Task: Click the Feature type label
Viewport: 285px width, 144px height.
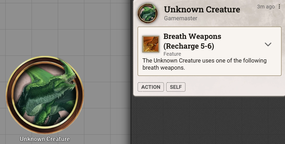Action: [172, 54]
